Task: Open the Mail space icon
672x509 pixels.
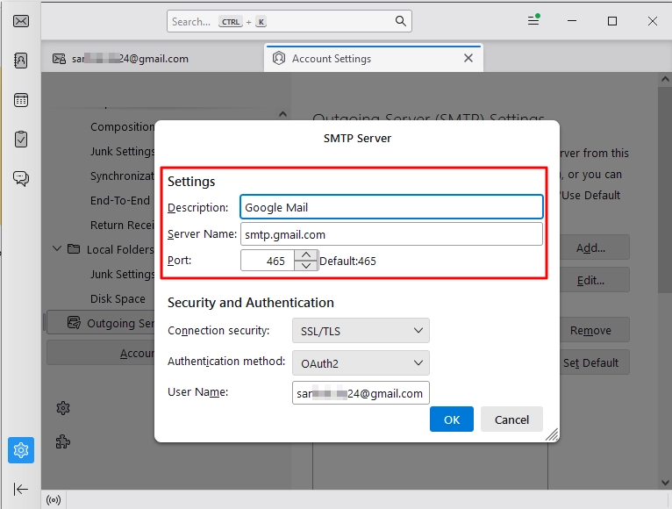Action: click(21, 21)
